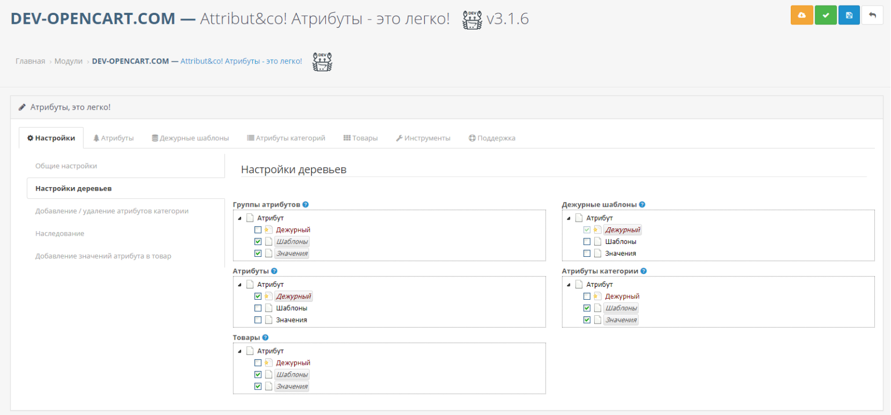891x415 pixels.
Task: Click star file icon of Дежурный in Атрибуты категории
Action: pyautogui.click(x=598, y=296)
